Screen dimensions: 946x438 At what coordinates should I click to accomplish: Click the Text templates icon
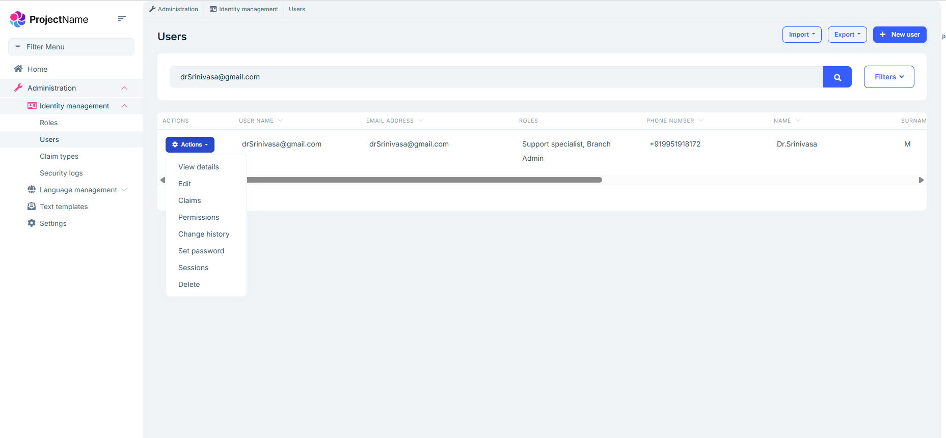[32, 207]
